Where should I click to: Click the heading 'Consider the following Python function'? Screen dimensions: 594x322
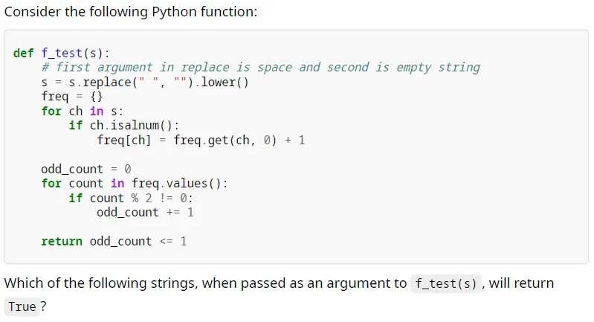coord(131,12)
